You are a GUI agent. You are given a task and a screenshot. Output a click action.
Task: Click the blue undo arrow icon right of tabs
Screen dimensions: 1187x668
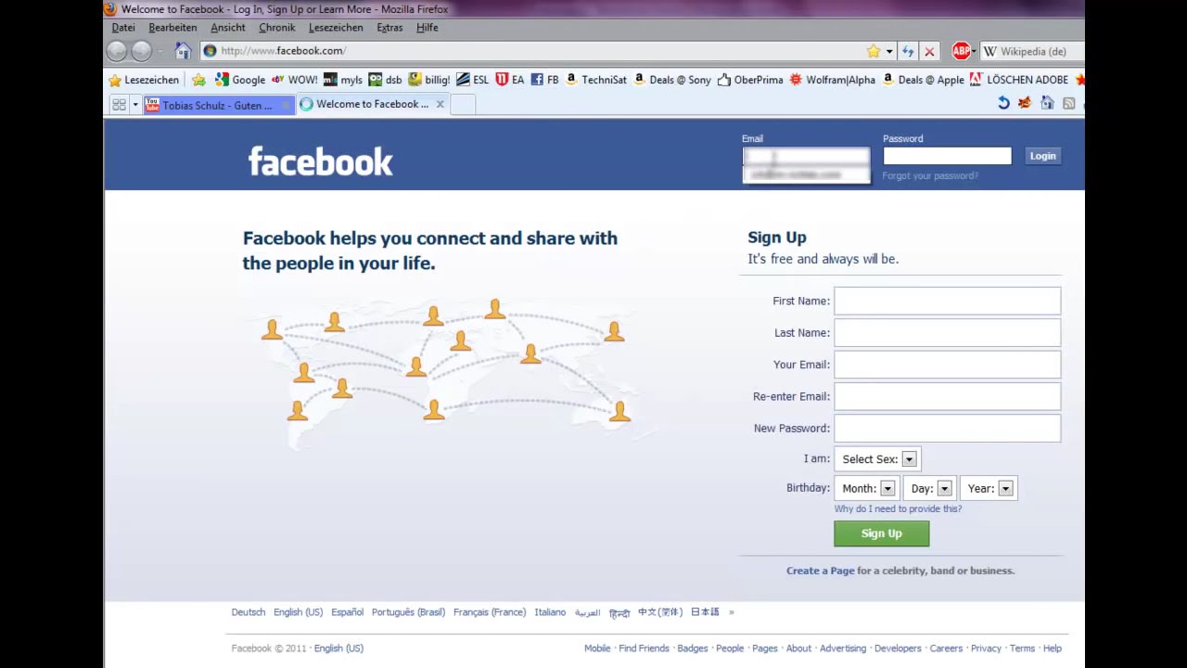(x=1003, y=103)
